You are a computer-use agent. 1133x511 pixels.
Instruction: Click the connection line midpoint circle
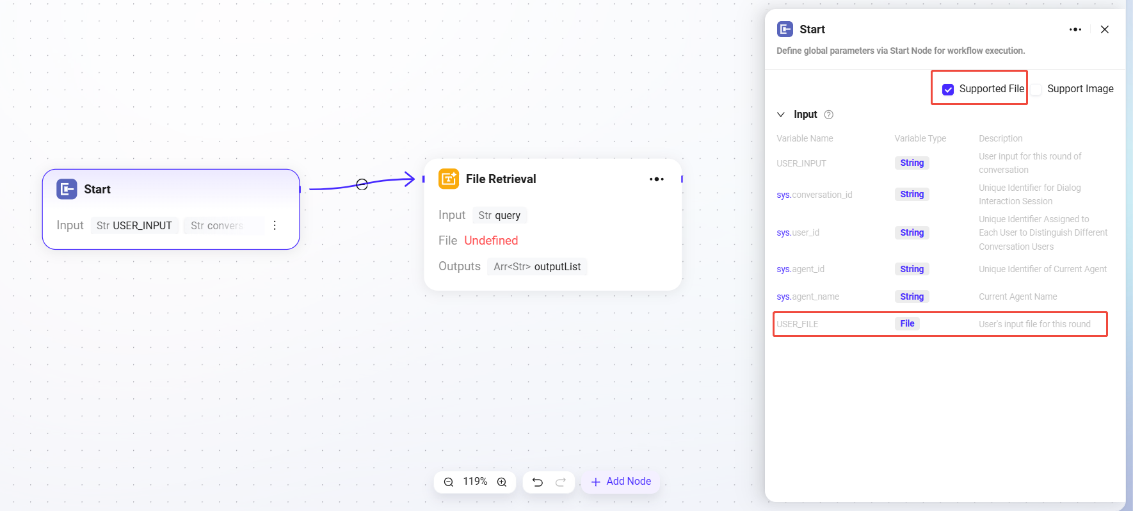coord(362,184)
